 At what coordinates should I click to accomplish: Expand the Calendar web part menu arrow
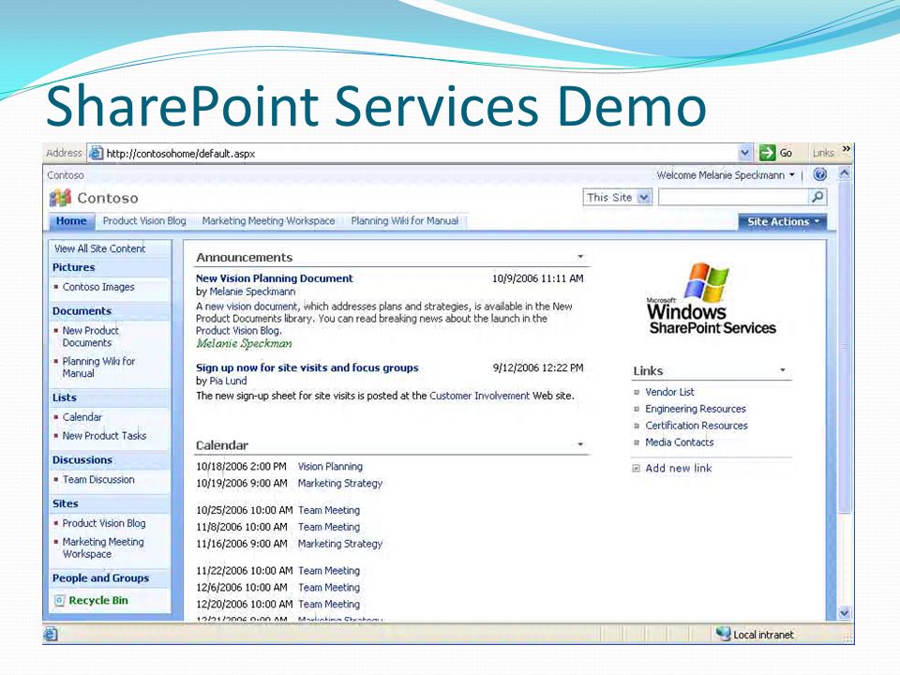580,444
